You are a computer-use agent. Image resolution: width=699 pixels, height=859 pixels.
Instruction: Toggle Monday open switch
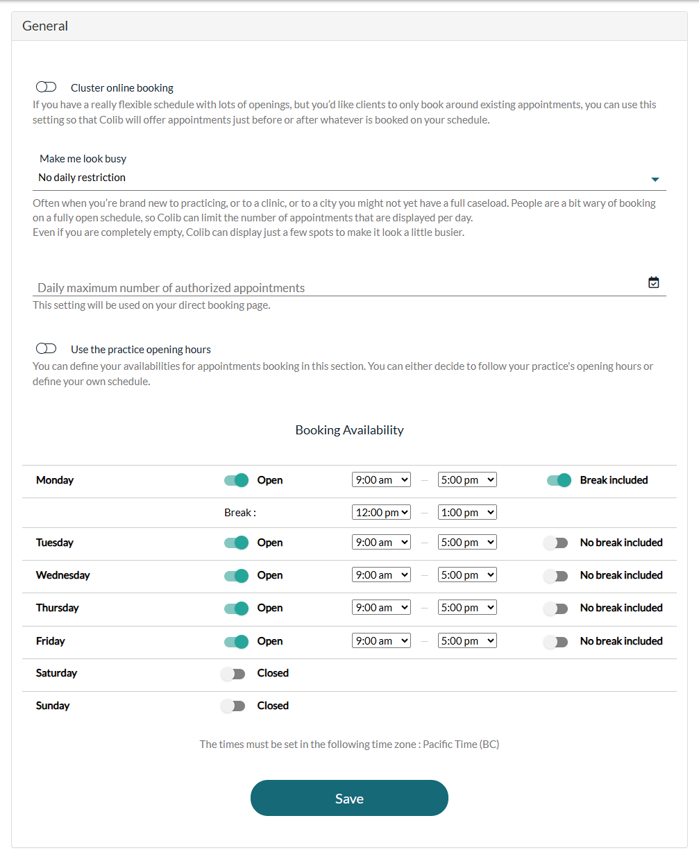tap(236, 480)
